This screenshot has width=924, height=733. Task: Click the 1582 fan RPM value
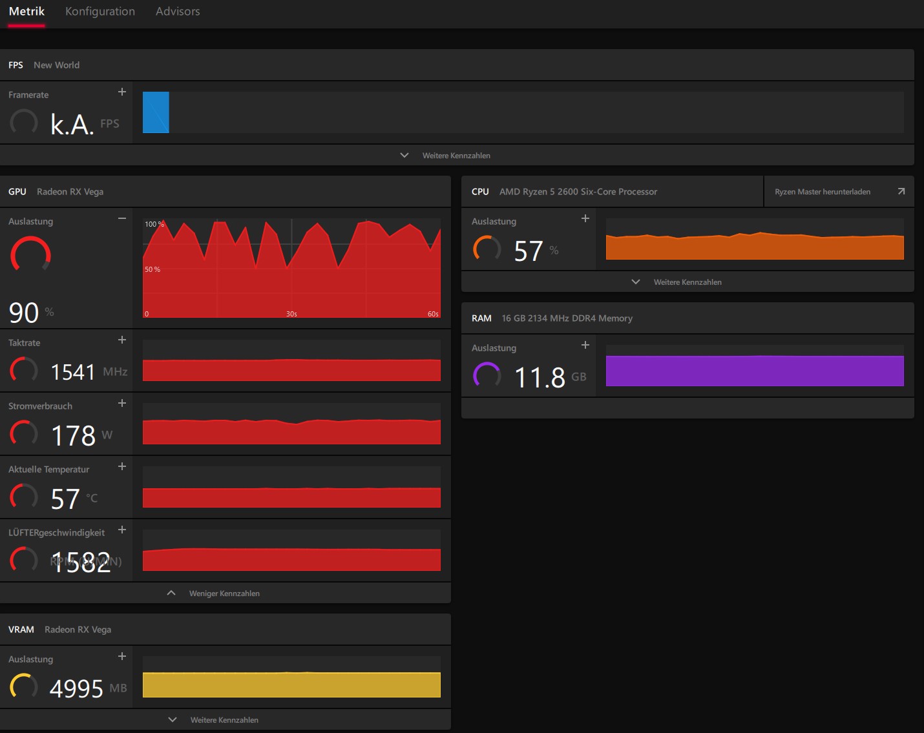(x=81, y=563)
